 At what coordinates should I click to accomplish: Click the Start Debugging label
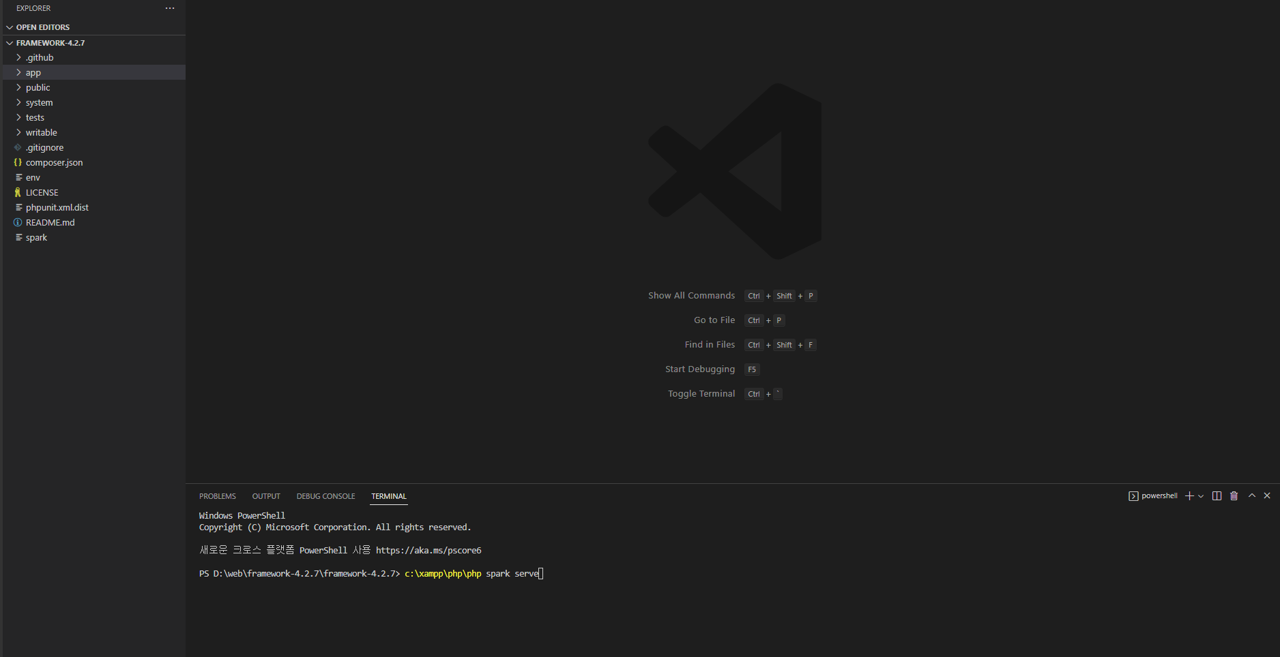700,369
